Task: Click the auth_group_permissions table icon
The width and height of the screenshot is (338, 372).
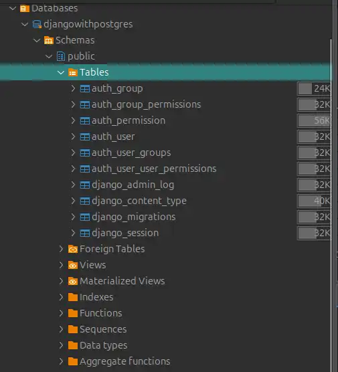Action: pos(85,104)
